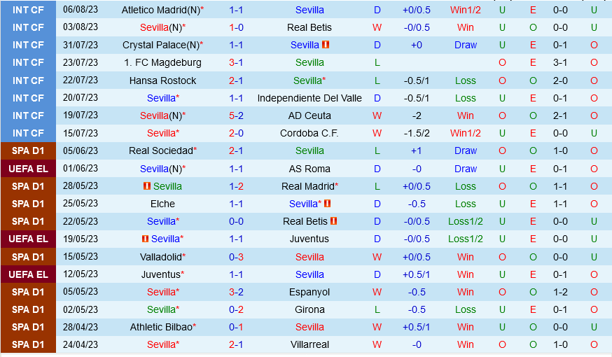The height and width of the screenshot is (357, 612).
Task: Click the red card icon before Sevilla in the 19/05/23 Juventus row
Action: [x=145, y=239]
